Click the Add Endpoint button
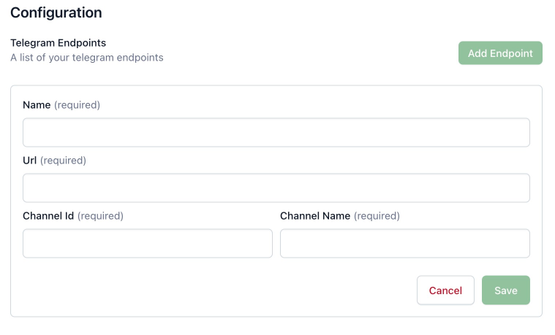The height and width of the screenshot is (335, 555). [500, 53]
